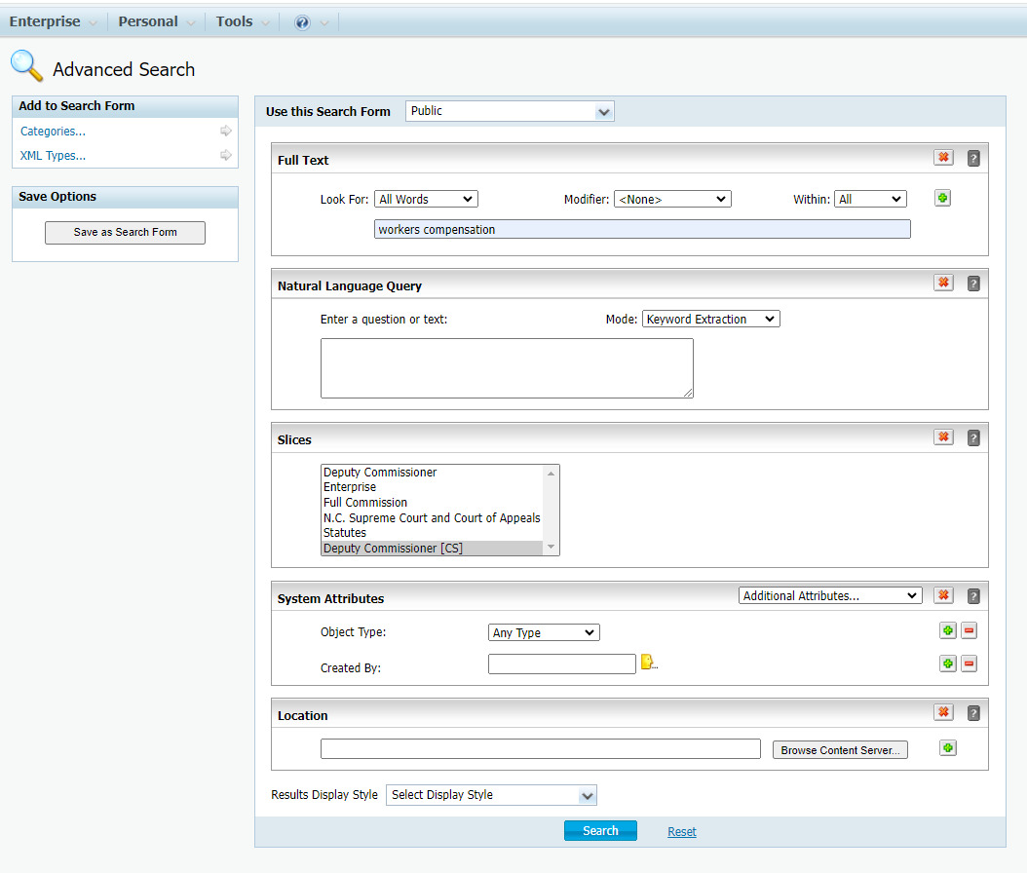
Task: Remove the Object Type row
Action: (x=969, y=630)
